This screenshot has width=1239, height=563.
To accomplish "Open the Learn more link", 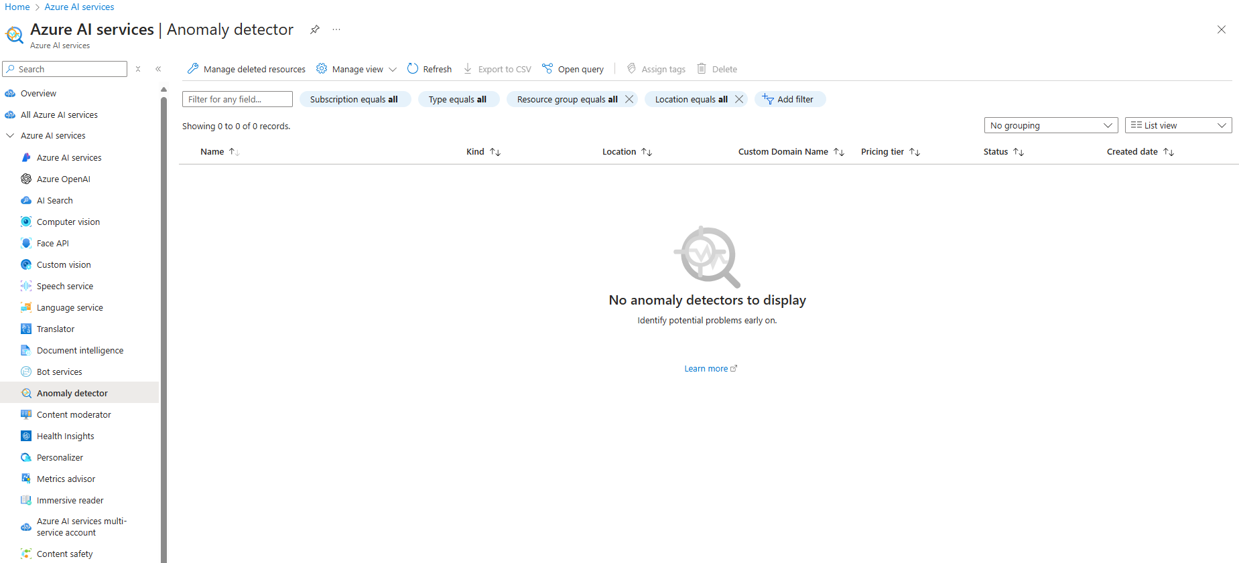I will [x=710, y=368].
